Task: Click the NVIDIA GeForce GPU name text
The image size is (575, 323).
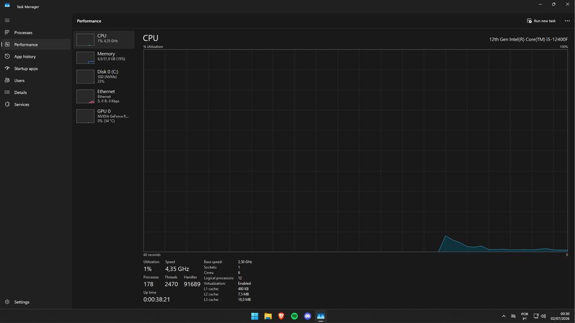Action: coord(113,116)
